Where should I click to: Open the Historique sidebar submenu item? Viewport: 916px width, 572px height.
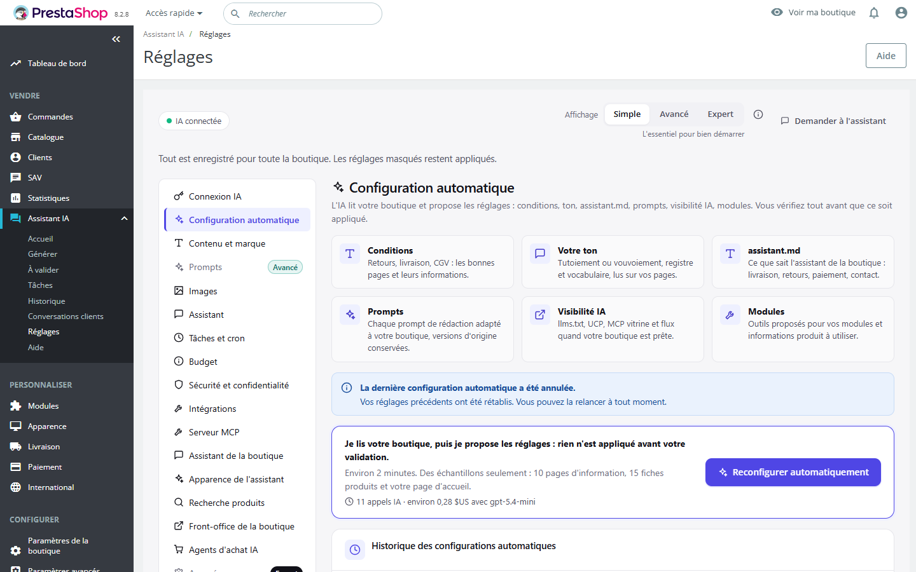[46, 301]
